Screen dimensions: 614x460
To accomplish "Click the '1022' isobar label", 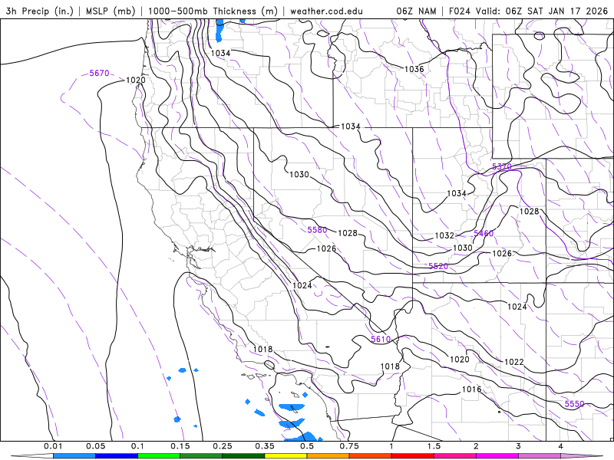I will pos(513,362).
